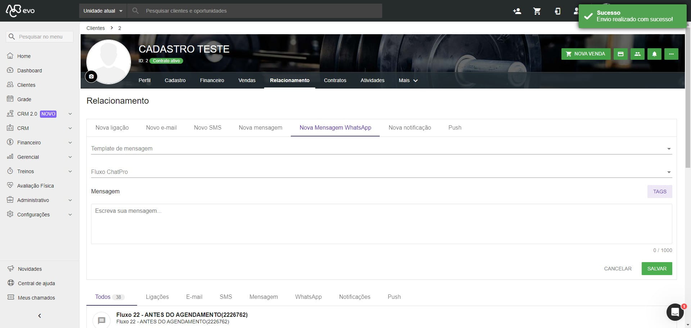Image resolution: width=691 pixels, height=328 pixels.
Task: Select the Nova ligação tab
Action: pyautogui.click(x=112, y=127)
